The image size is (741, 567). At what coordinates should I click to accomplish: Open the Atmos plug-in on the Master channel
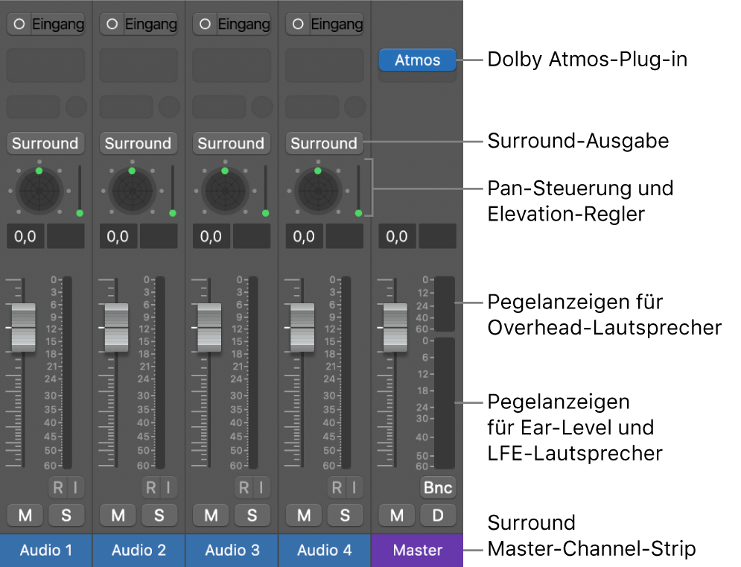click(x=416, y=60)
